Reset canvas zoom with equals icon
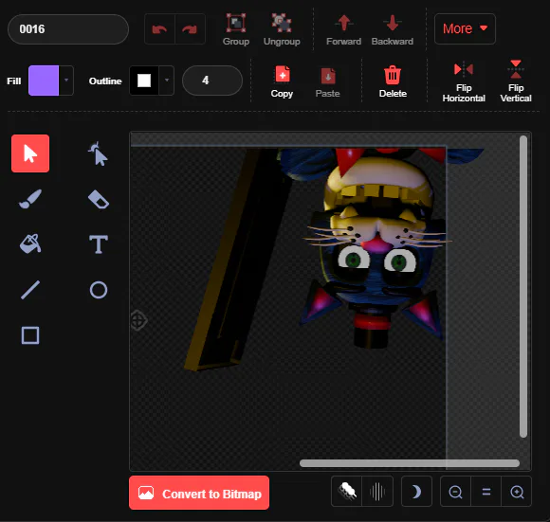 486,492
